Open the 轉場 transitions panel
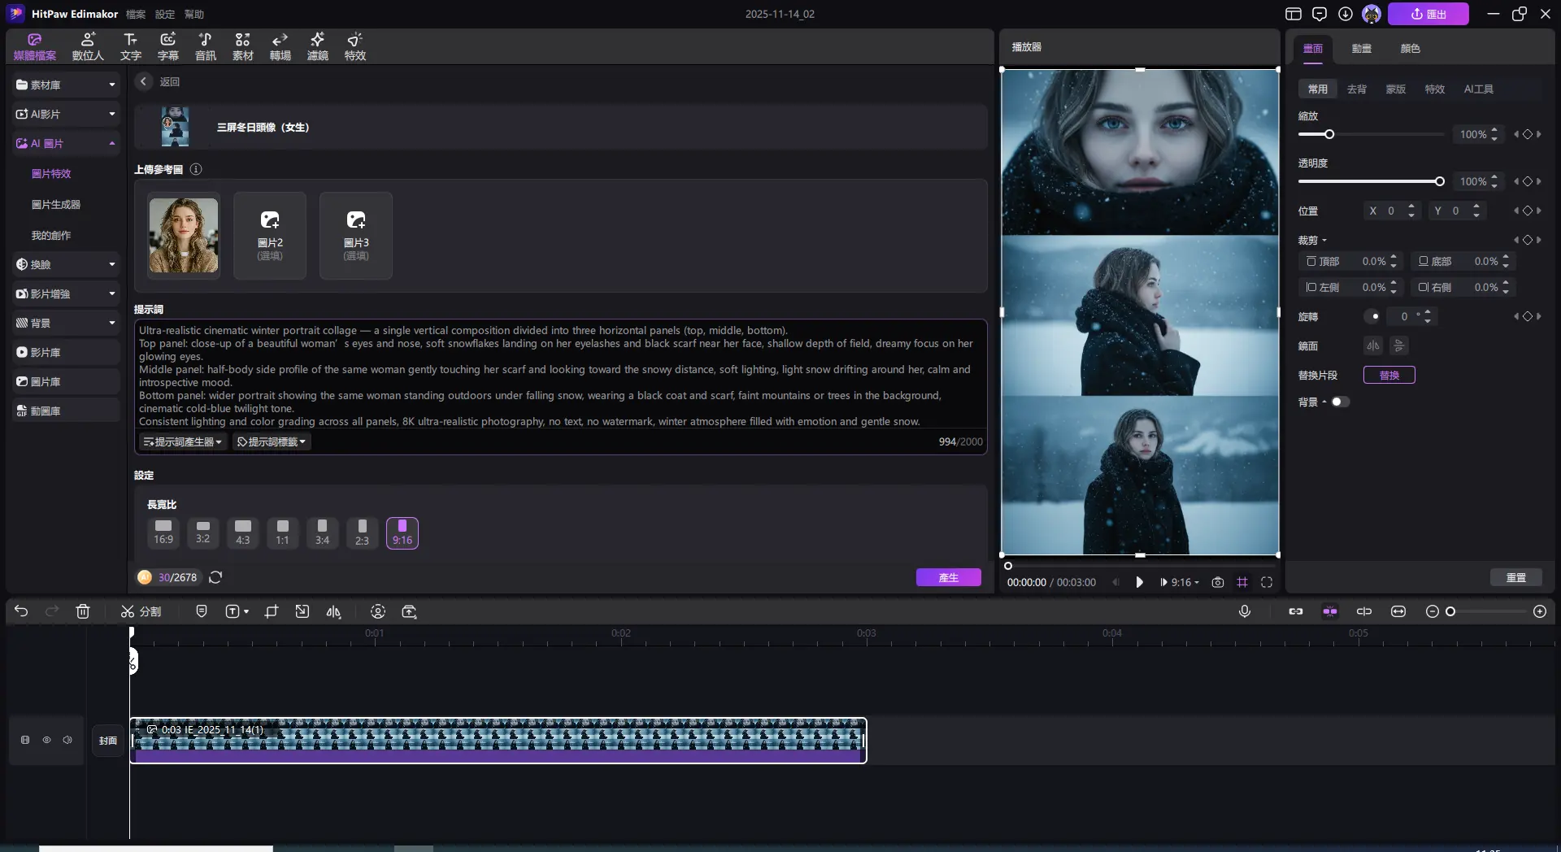Image resolution: width=1561 pixels, height=852 pixels. 280,46
